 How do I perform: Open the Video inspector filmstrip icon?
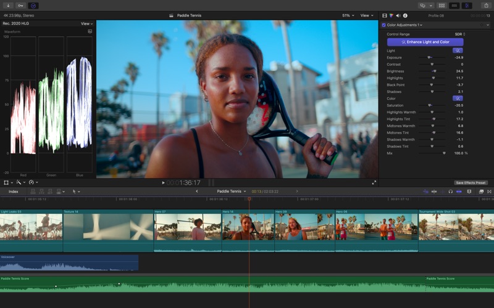(x=385, y=15)
